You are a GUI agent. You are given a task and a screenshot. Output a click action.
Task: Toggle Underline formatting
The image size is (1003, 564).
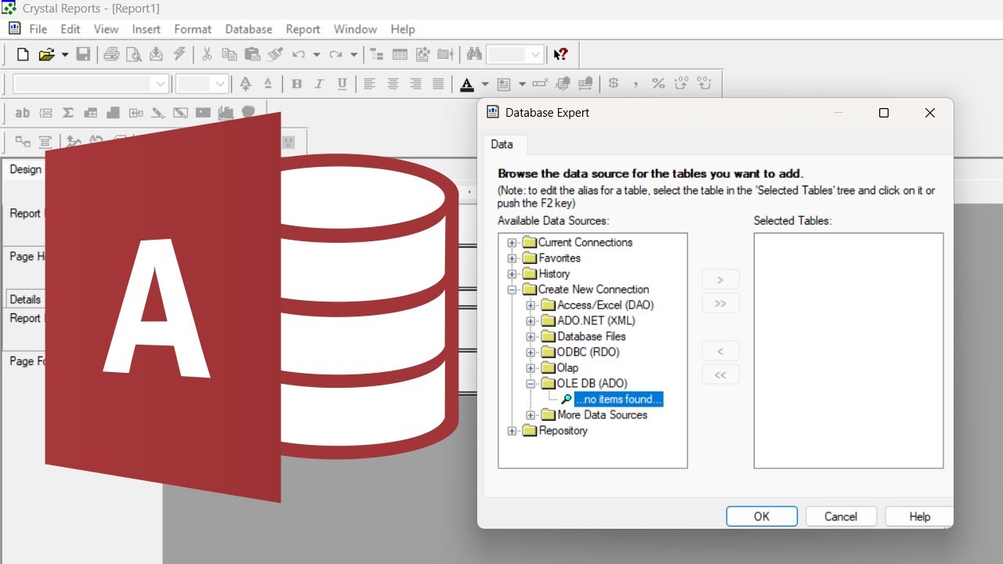click(342, 84)
